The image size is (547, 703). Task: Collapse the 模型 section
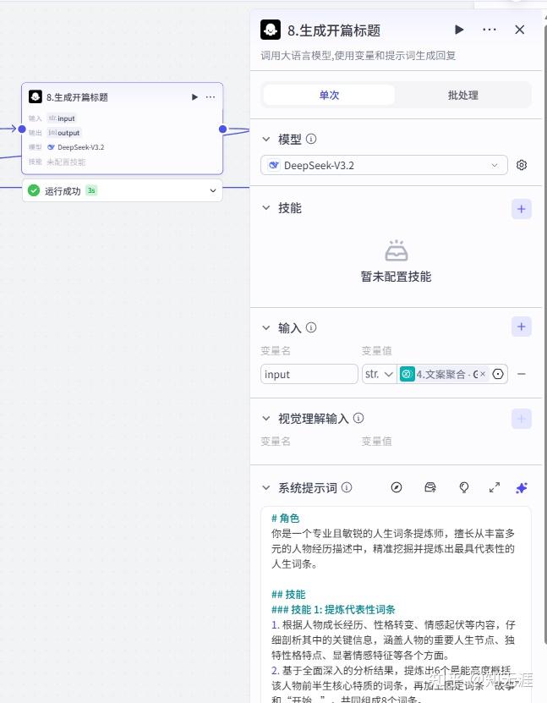266,140
